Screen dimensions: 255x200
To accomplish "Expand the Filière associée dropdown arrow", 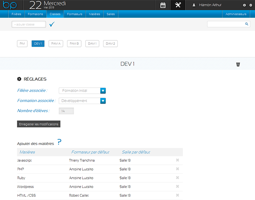I will pyautogui.click(x=103, y=91).
